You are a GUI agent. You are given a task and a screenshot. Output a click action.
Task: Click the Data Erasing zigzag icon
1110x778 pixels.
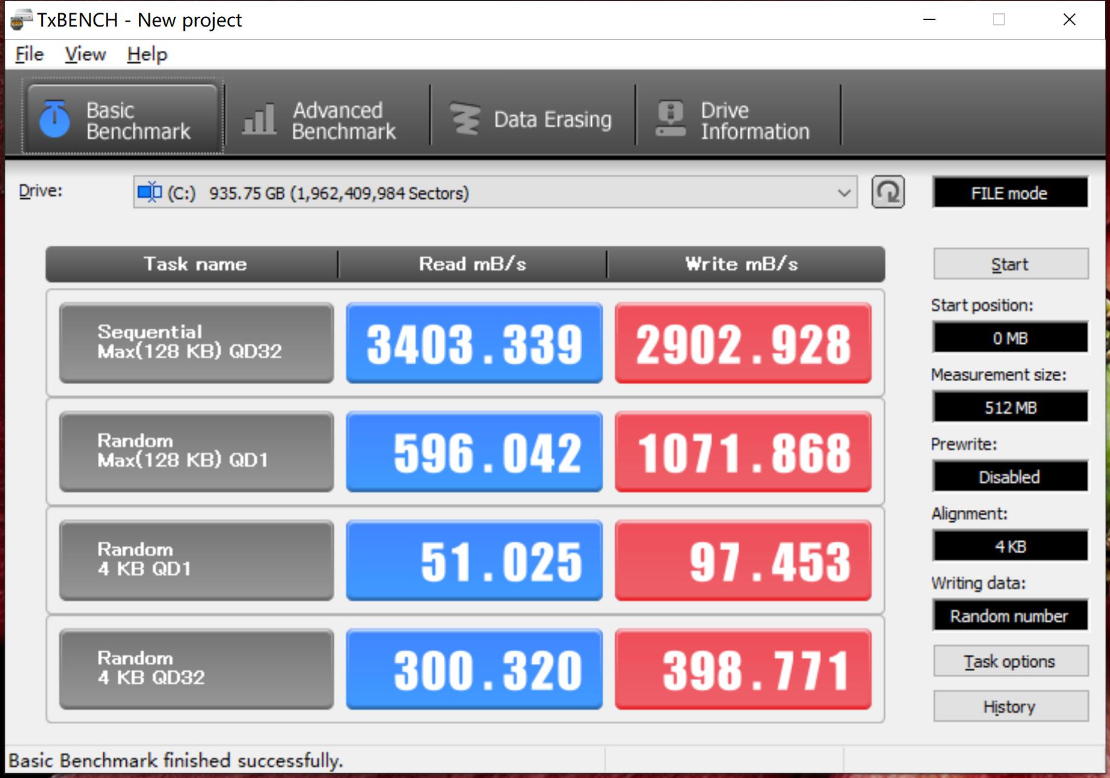coord(466,119)
